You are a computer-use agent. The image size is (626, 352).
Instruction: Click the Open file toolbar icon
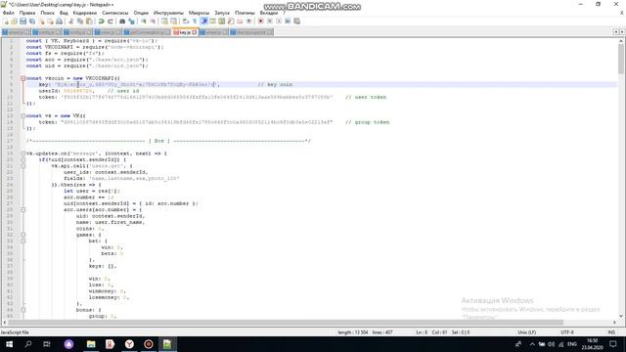[14, 22]
